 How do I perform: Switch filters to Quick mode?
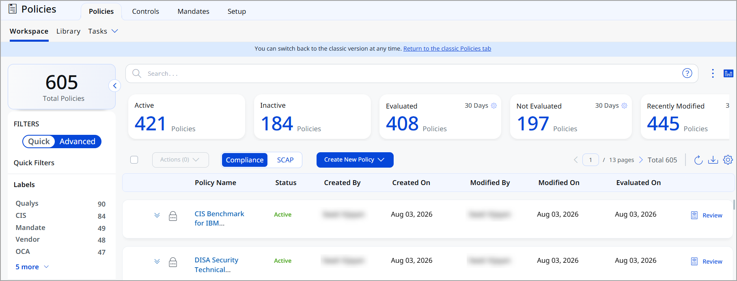39,141
